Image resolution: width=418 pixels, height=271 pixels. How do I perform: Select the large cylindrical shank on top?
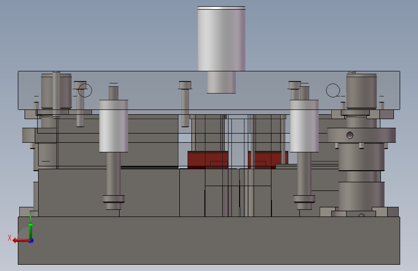(x=221, y=39)
